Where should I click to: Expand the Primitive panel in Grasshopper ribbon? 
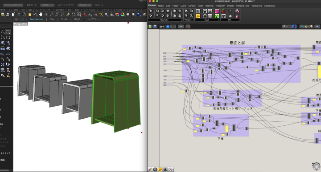193,20
